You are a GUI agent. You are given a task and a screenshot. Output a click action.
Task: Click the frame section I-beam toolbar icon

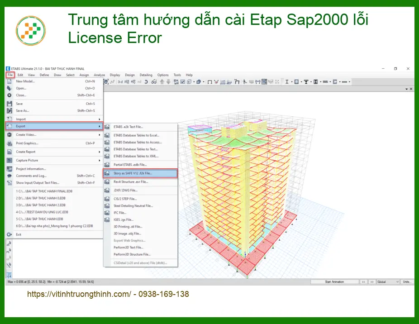pos(287,82)
